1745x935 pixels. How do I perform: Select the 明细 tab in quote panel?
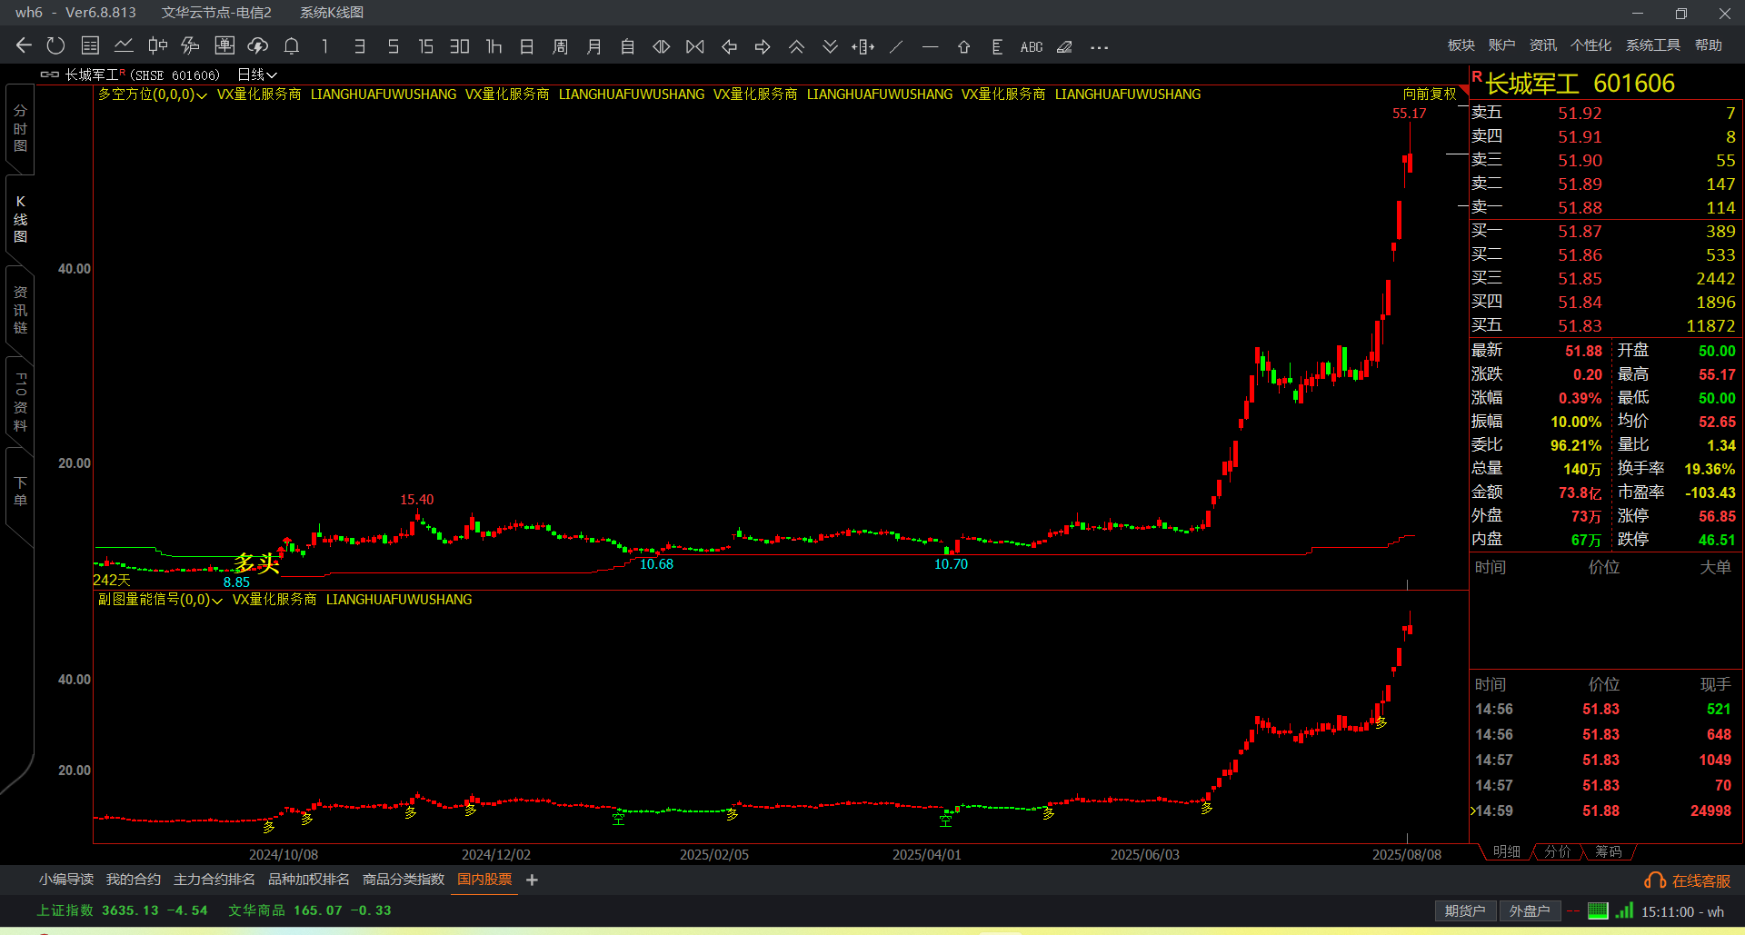click(x=1507, y=851)
